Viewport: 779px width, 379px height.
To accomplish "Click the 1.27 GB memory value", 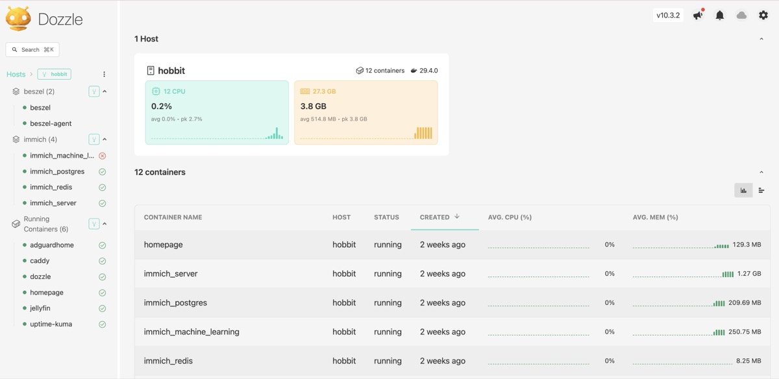I will point(748,274).
